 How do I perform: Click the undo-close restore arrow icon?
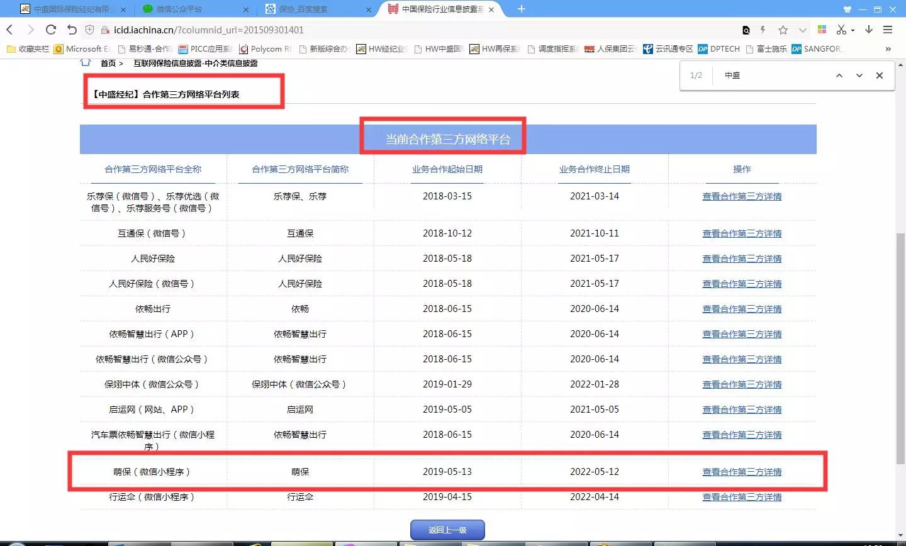click(72, 30)
